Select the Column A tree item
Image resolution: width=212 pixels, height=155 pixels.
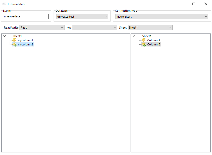(154, 40)
